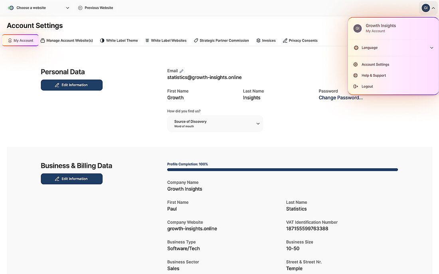This screenshot has height=274, width=439.
Task: Collapse the profile menu via the chevron
Action: click(x=433, y=8)
